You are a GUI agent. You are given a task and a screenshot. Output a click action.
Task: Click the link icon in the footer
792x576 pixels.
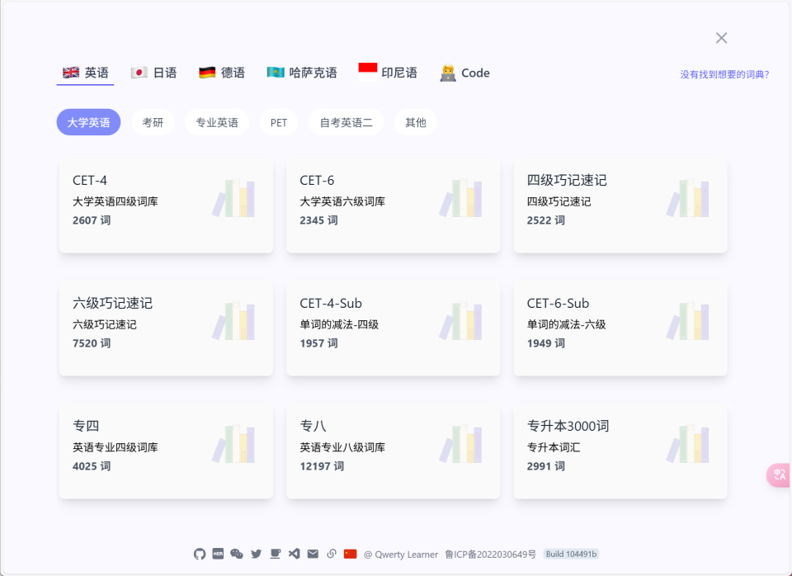[x=332, y=554]
